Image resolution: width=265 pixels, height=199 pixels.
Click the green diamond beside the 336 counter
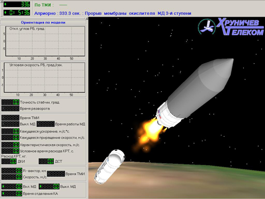coord(5,4)
